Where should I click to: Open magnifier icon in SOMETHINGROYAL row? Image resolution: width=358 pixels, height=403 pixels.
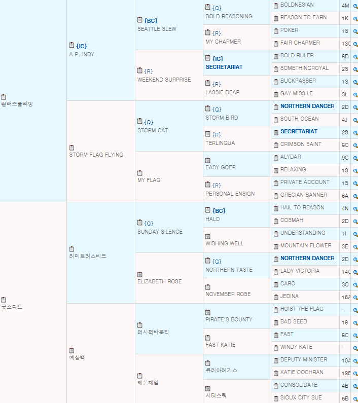coord(355,69)
